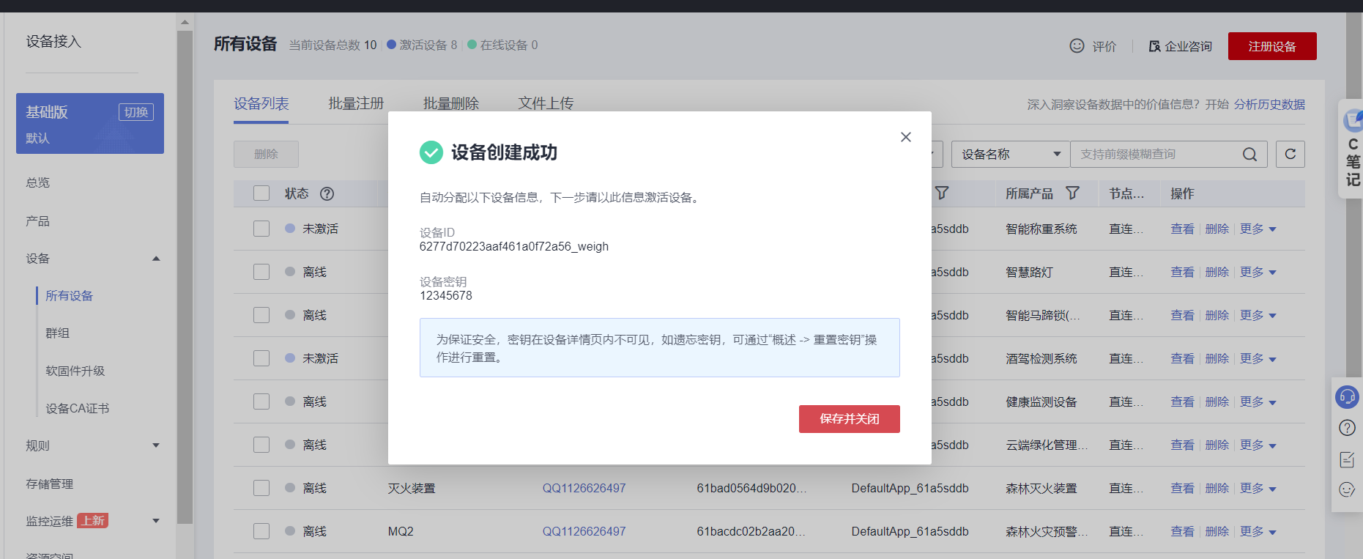The image size is (1363, 559).
Task: Click the sidebar vertical scrollbar
Action: point(185,277)
